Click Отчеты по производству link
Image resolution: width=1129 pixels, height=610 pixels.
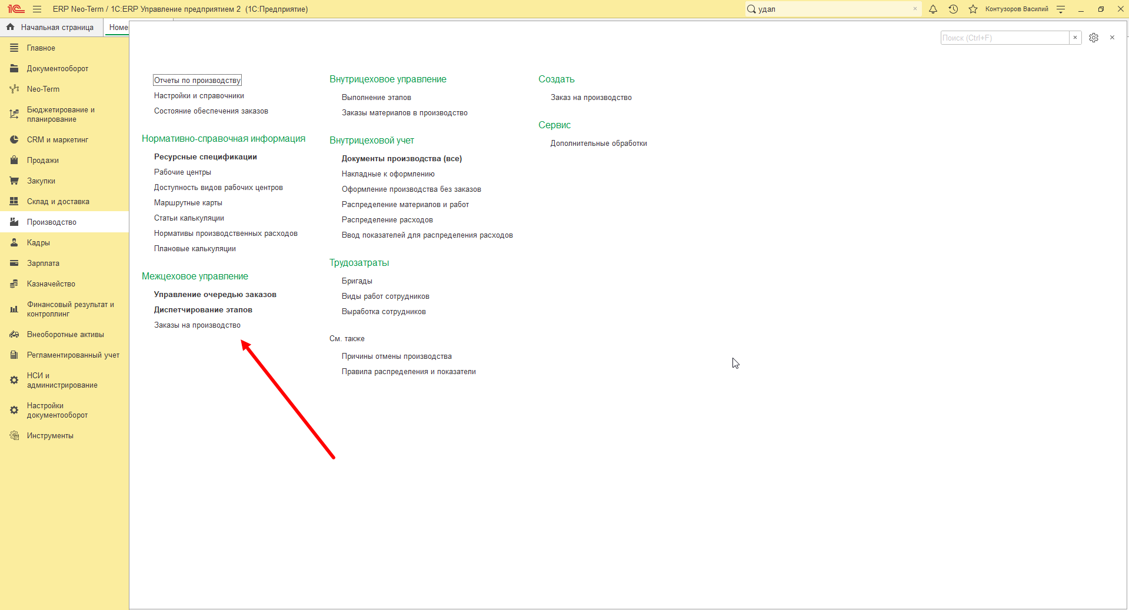197,80
